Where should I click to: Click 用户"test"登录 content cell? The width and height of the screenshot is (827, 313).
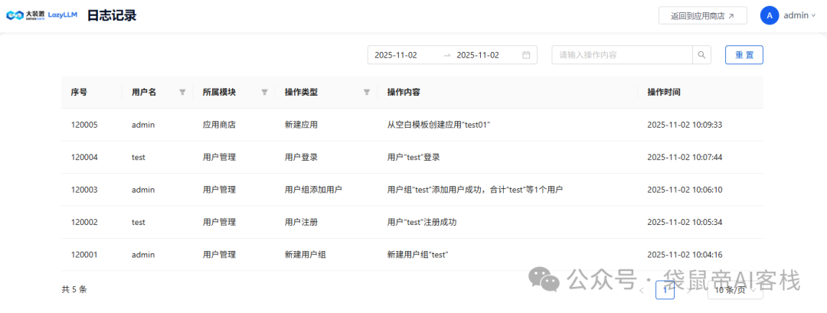[413, 157]
